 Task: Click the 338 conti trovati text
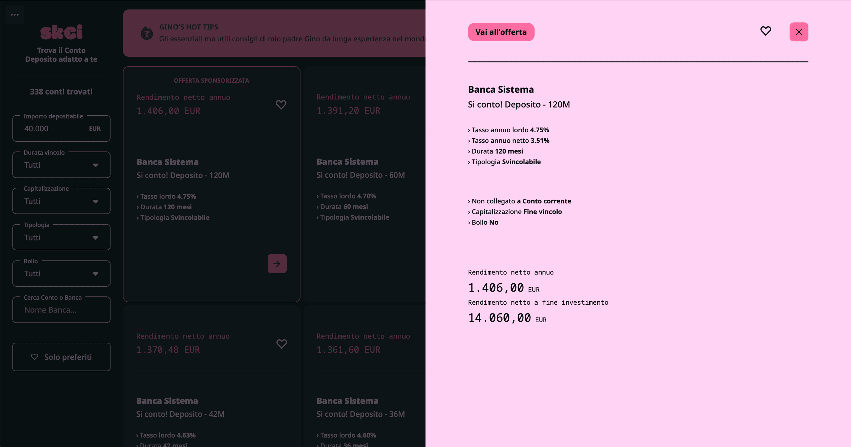click(x=61, y=92)
